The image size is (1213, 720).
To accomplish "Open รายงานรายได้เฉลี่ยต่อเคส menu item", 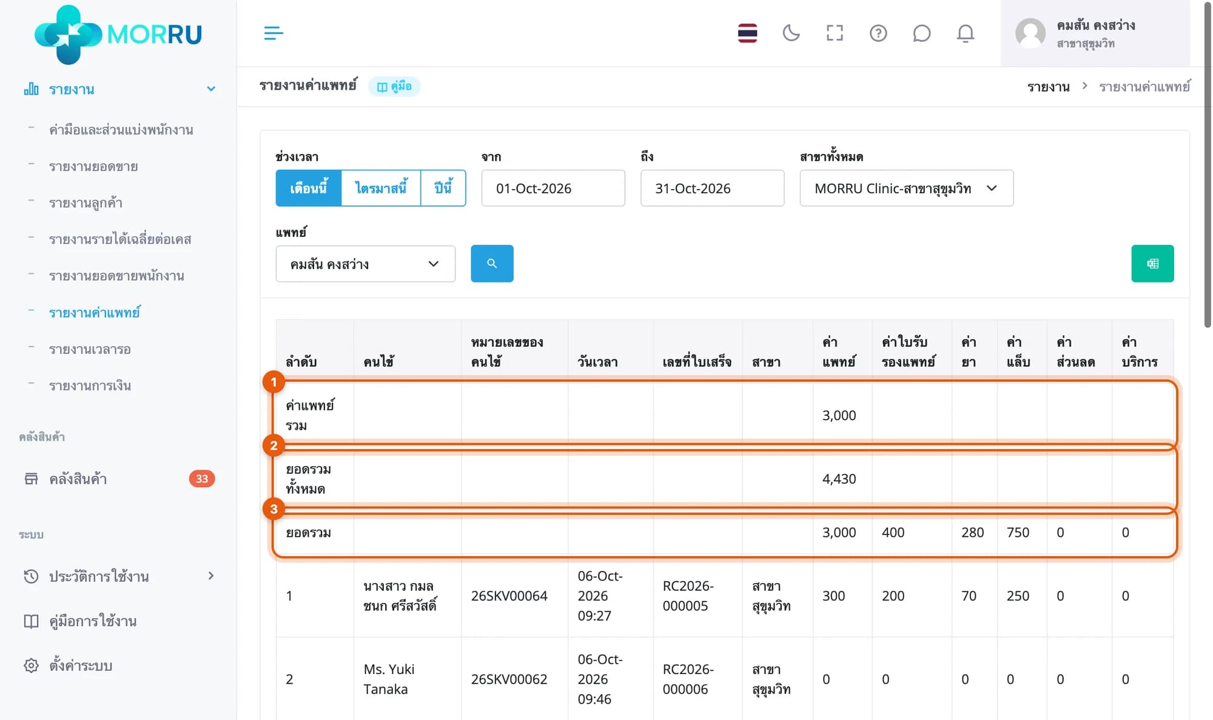I will tap(120, 239).
